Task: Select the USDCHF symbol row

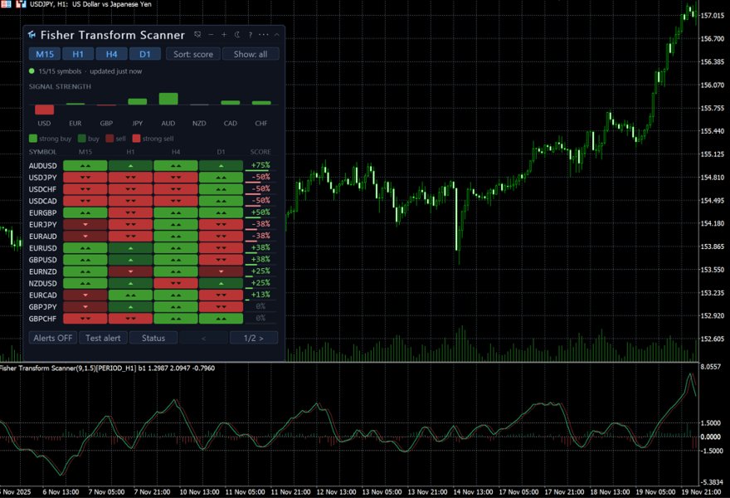Action: click(153, 189)
